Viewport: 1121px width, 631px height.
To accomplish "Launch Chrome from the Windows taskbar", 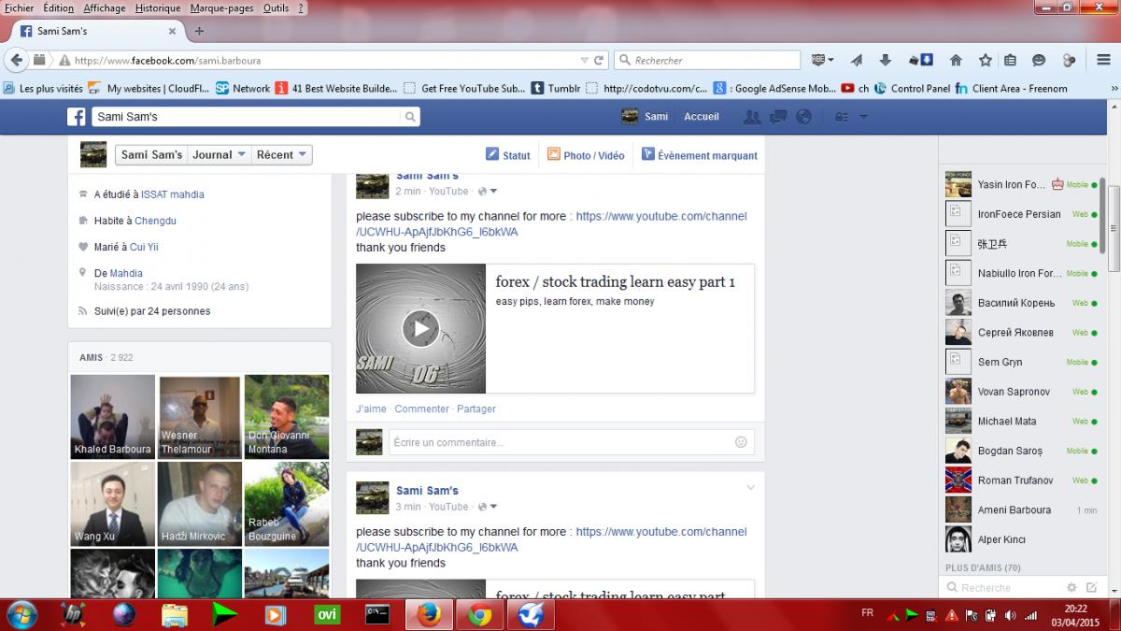I will click(479, 614).
